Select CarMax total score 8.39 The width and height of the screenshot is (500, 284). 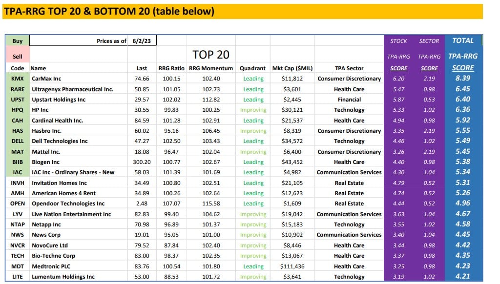coord(463,78)
